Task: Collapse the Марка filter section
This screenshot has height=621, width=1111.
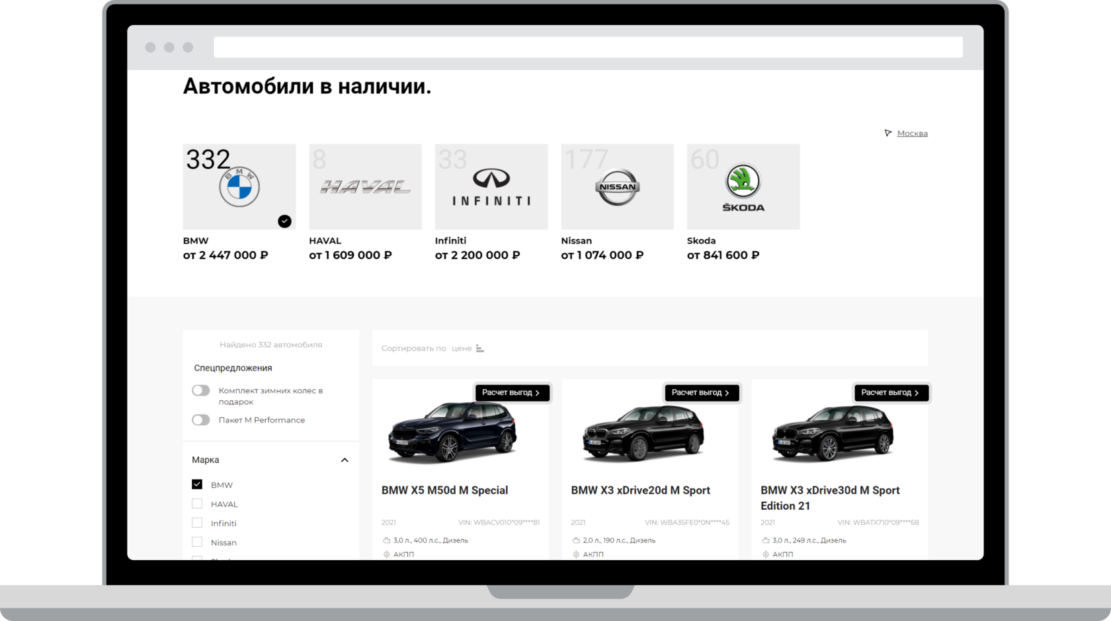Action: tap(345, 460)
